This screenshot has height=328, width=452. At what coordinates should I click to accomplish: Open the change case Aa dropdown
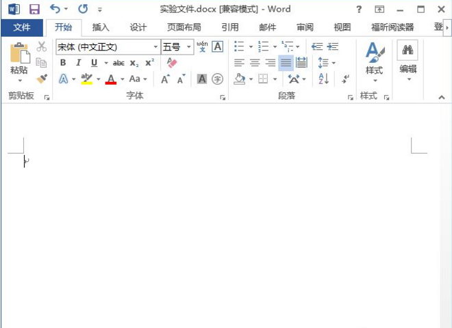pos(138,79)
